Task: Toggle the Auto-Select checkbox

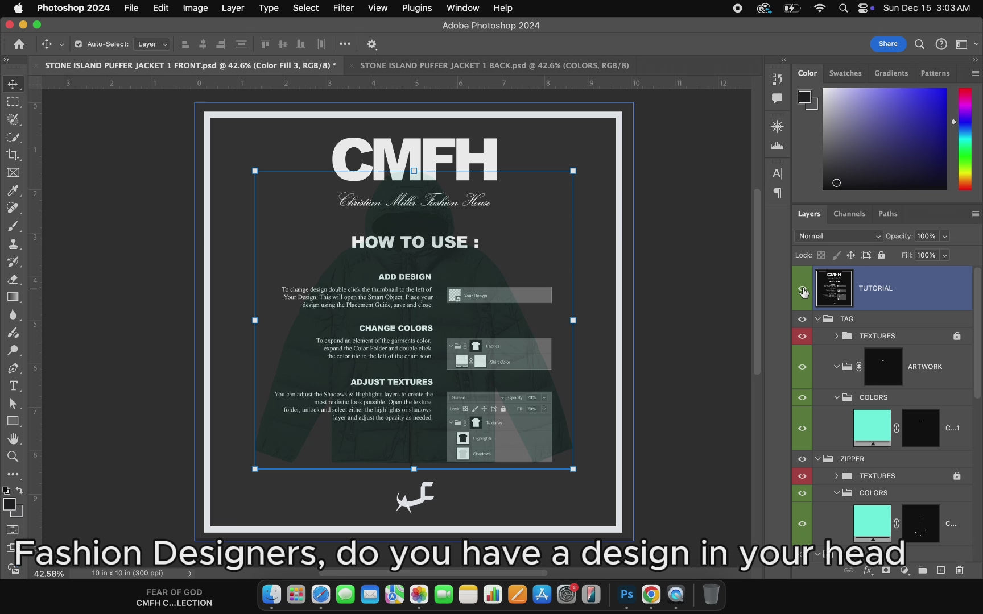Action: click(x=79, y=44)
